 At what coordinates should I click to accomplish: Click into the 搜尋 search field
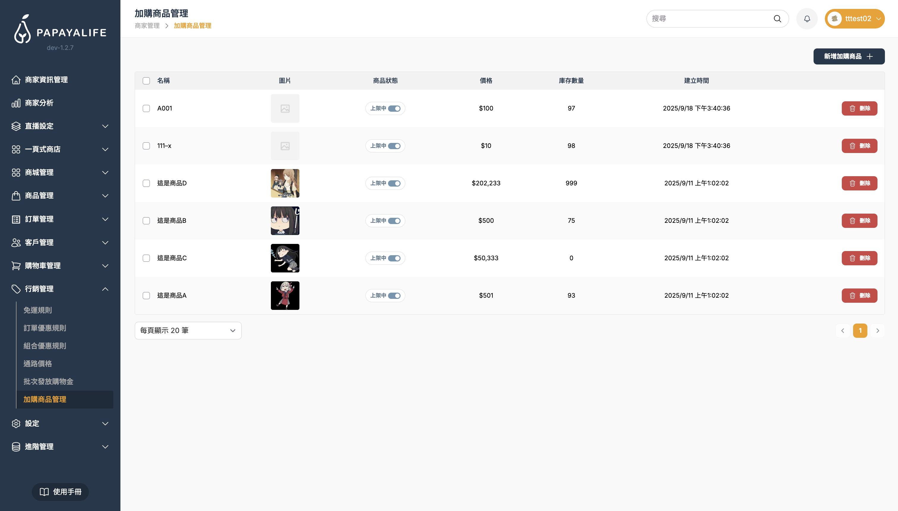tap(709, 19)
